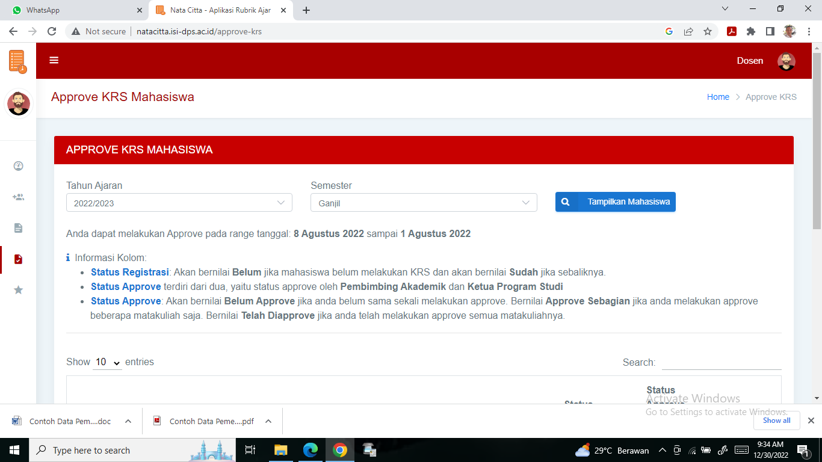The image size is (822, 462).
Task: Bookmark this page with star icon
Action: tap(708, 31)
